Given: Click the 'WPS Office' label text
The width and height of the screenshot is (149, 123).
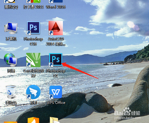Looking at the screenshot, I should pyautogui.click(x=56, y=103).
